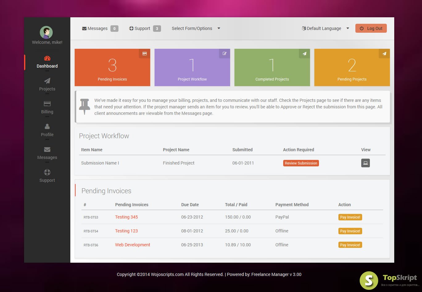Click the laptop View icon for Submission Name I
The width and height of the screenshot is (422, 292).
[366, 163]
